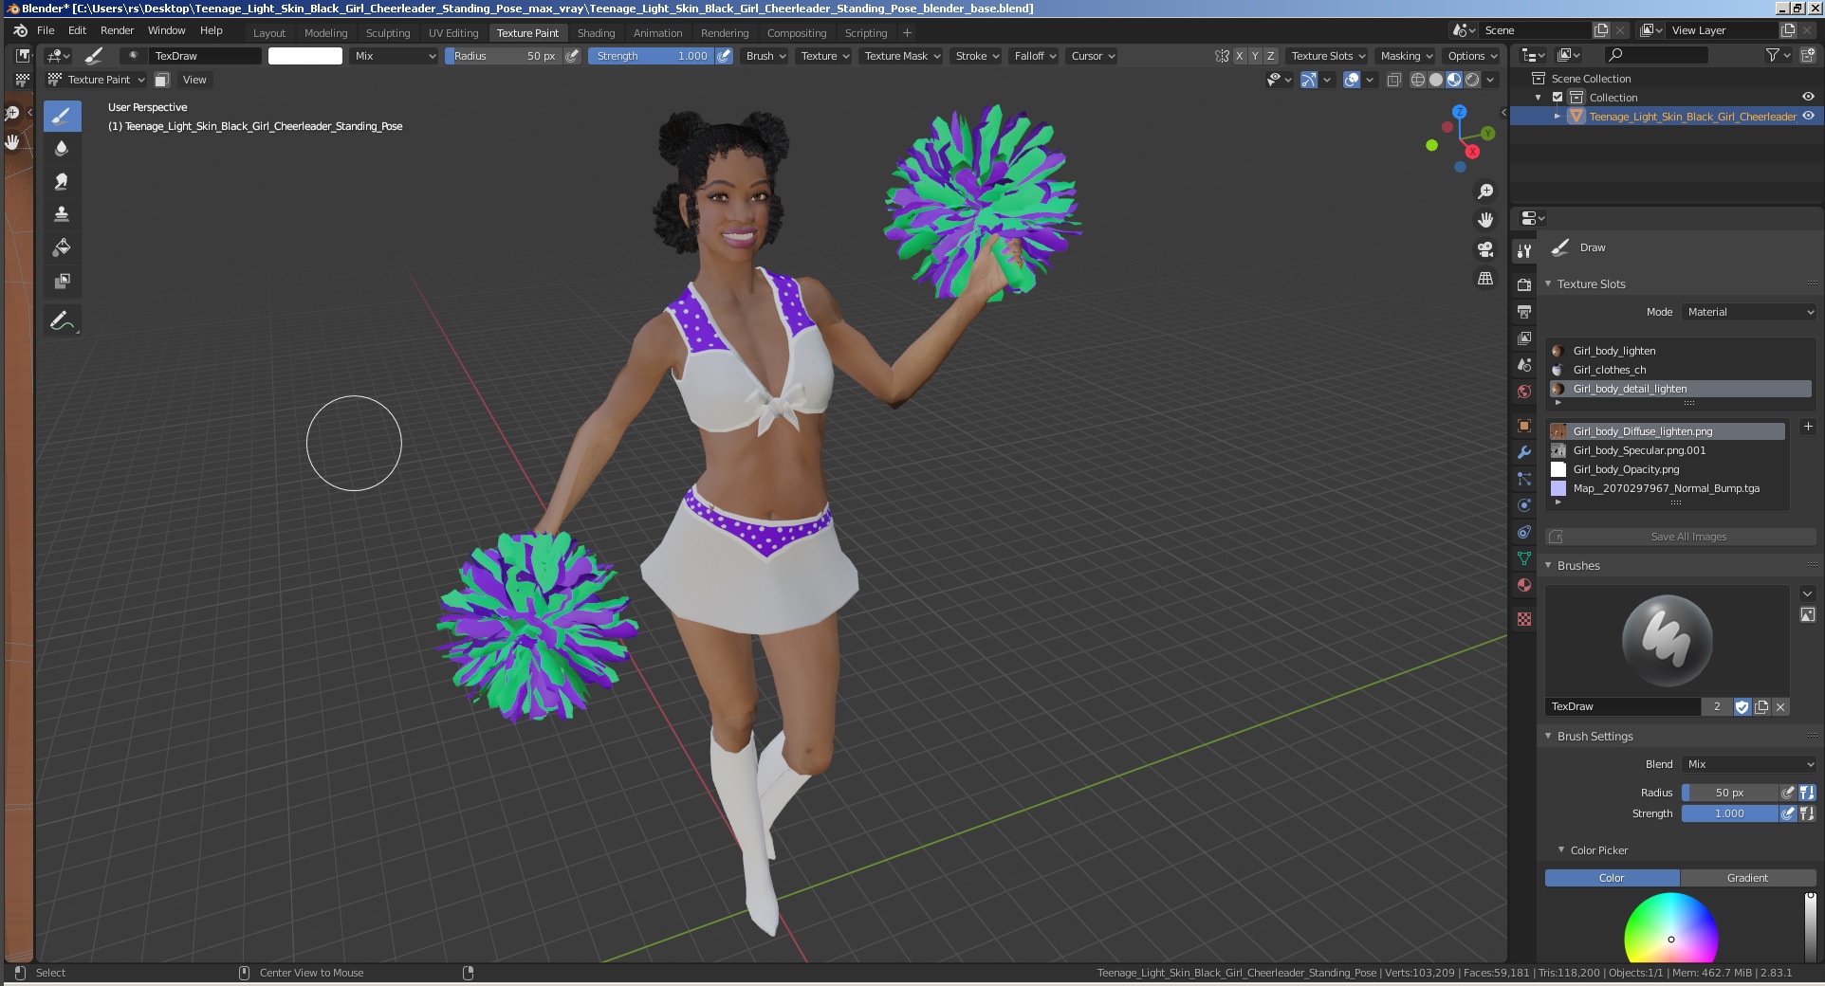Open the viewport View menu
The width and height of the screenshot is (1825, 986).
click(194, 80)
